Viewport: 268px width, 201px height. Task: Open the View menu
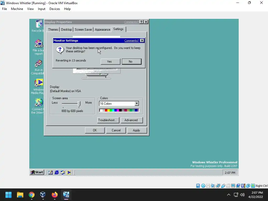tap(30, 9)
